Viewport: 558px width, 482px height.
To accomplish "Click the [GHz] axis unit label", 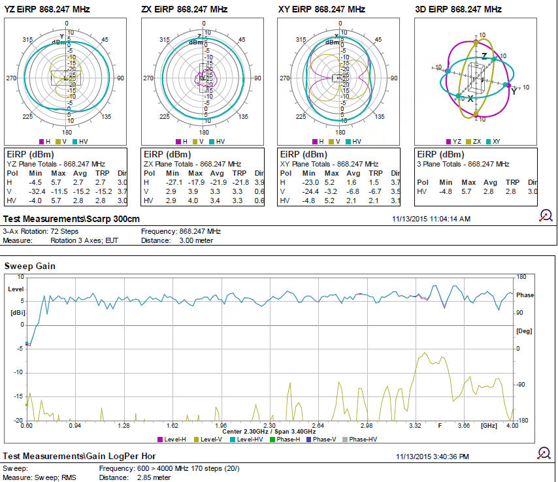I will coord(489,425).
